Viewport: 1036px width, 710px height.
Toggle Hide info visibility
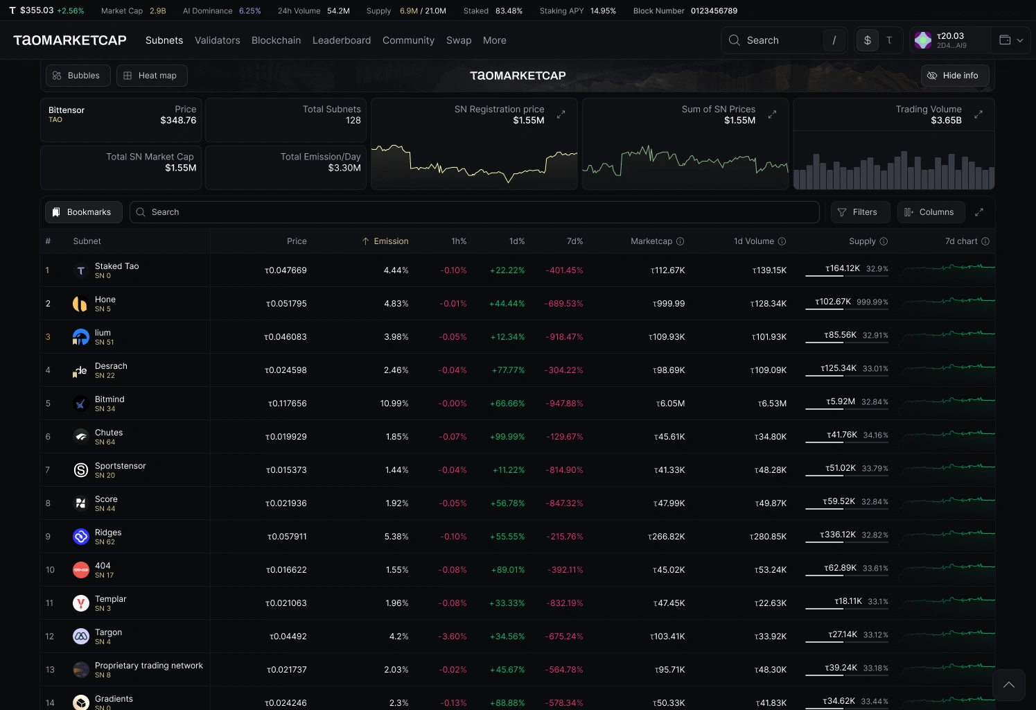point(955,76)
